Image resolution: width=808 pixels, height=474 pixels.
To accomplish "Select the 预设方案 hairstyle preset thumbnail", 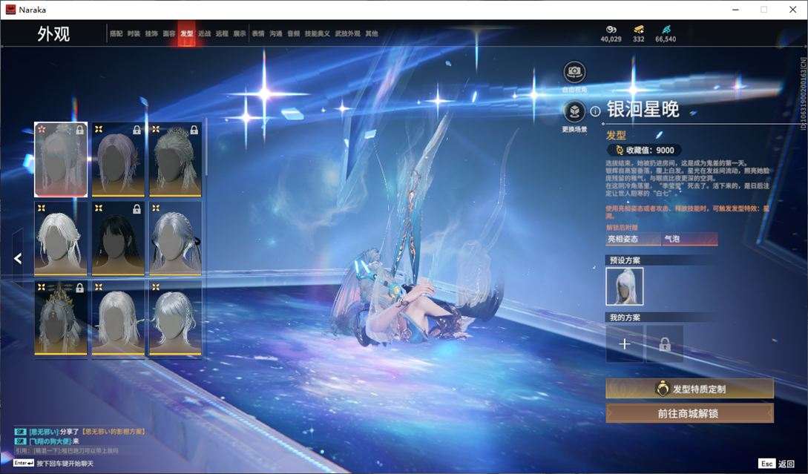I will coord(625,286).
